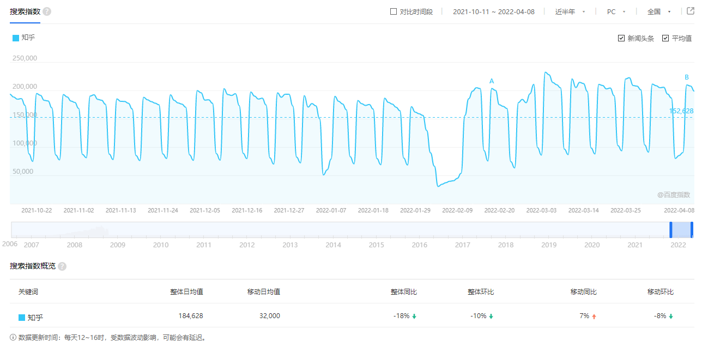The height and width of the screenshot is (347, 702).
Task: Click the 整体同比 column header
Action: 404,292
